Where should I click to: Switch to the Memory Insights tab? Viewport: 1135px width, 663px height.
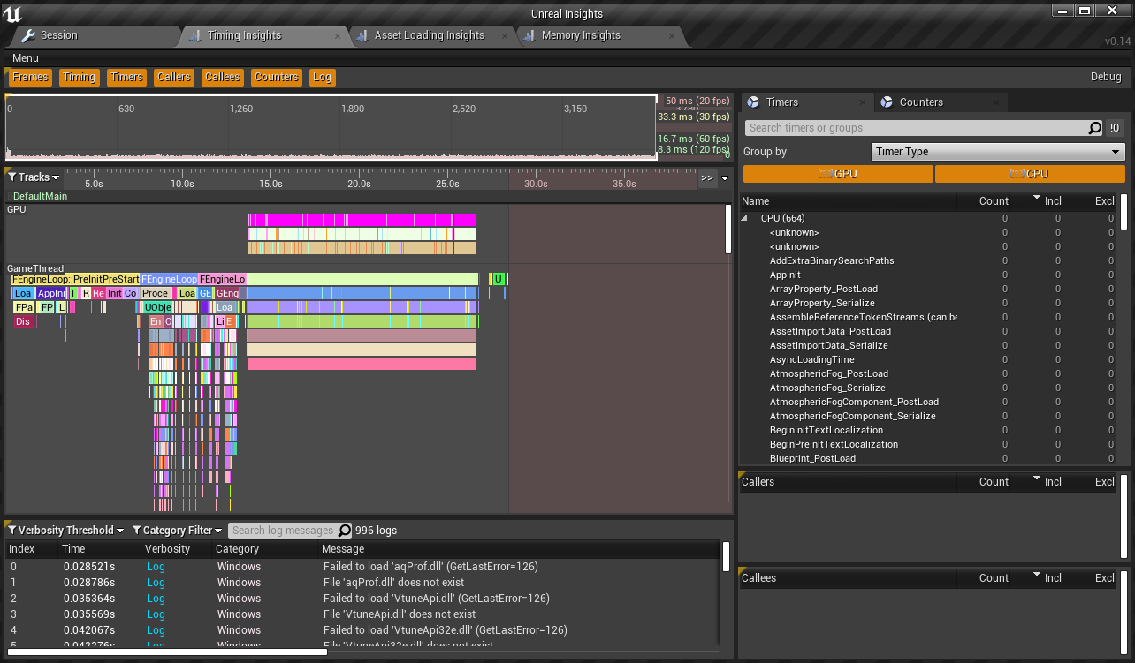581,36
